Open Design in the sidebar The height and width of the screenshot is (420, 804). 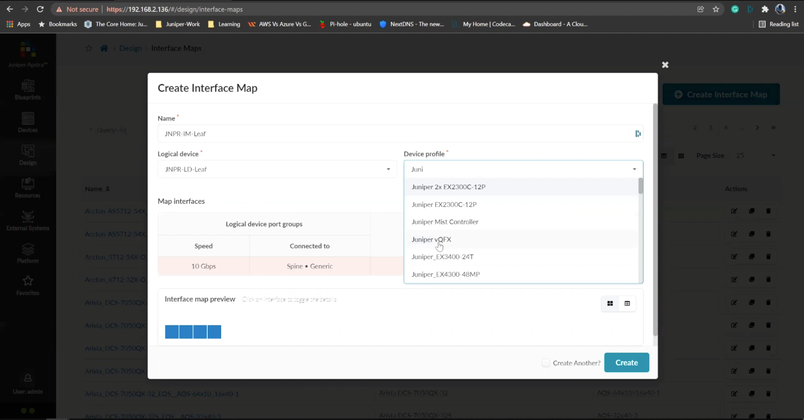(28, 155)
